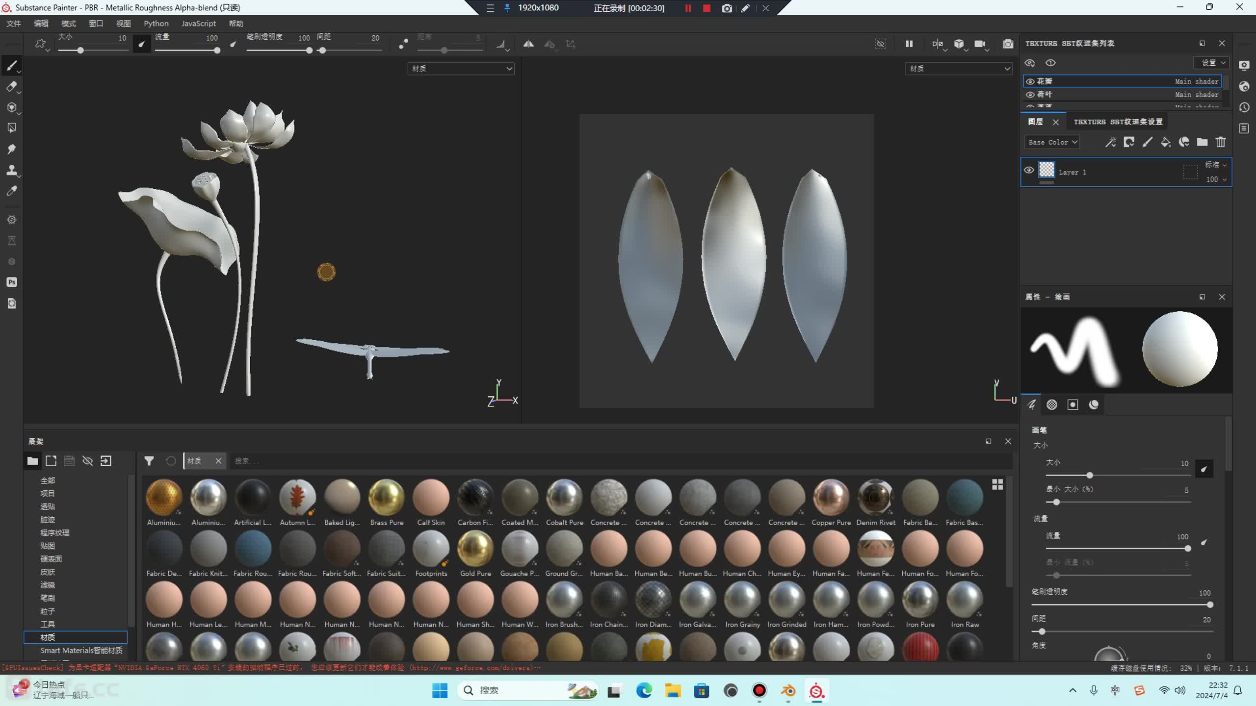Toggle the symmetry icon in top toolbar
This screenshot has height=706, width=1256.
click(x=528, y=44)
